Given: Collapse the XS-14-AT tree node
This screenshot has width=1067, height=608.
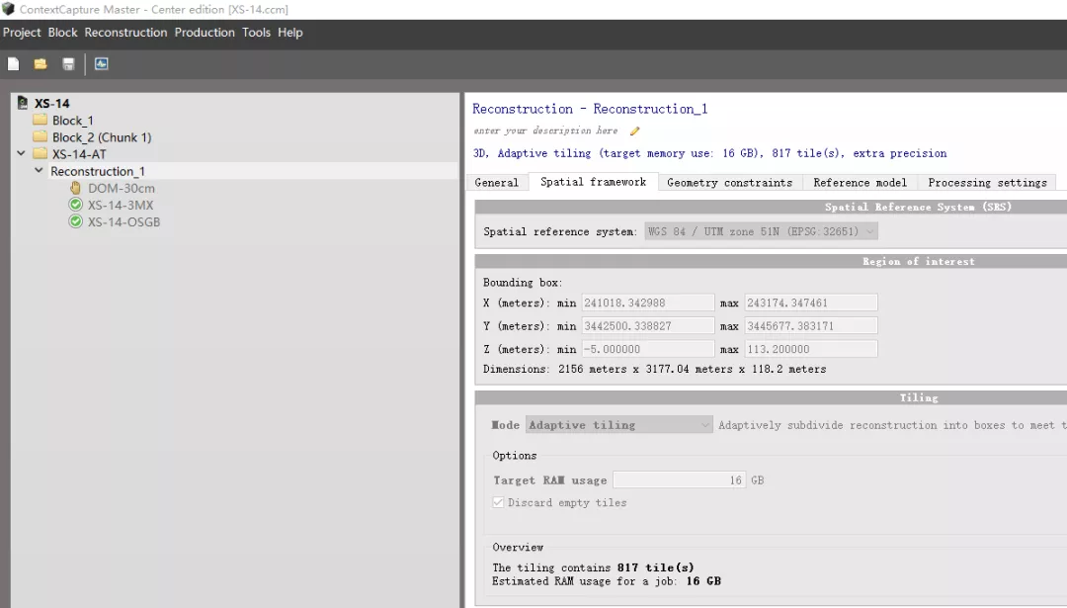Looking at the screenshot, I should tap(21, 154).
